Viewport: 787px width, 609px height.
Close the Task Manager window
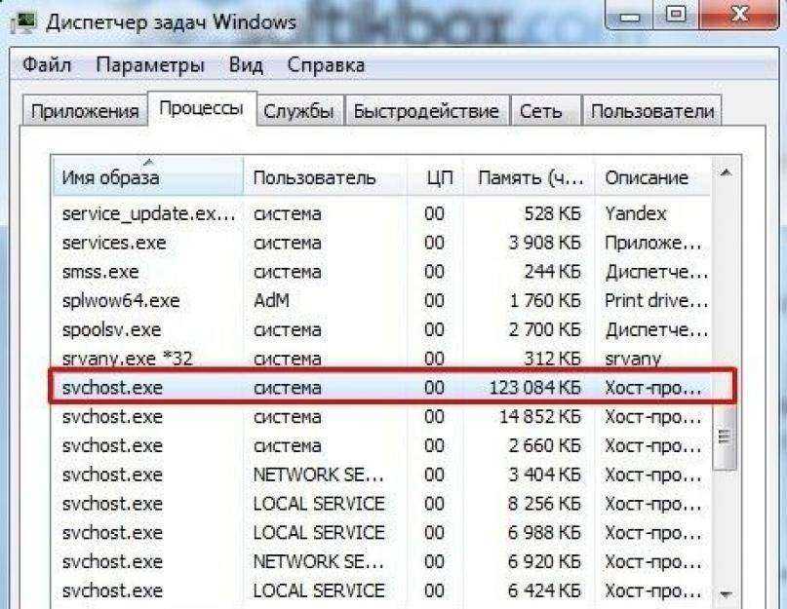coord(739,14)
